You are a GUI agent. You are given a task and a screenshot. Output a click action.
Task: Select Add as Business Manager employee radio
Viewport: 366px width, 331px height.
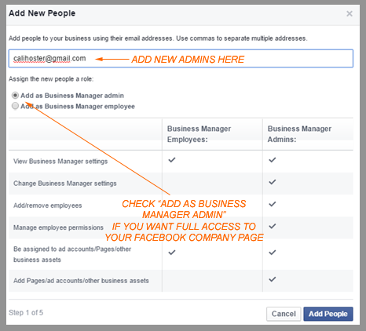(15, 106)
